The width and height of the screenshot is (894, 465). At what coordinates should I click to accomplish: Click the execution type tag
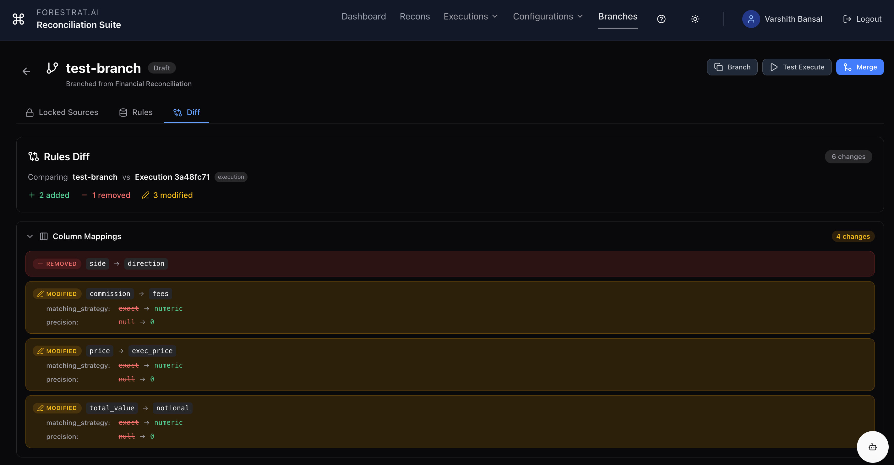tap(231, 177)
